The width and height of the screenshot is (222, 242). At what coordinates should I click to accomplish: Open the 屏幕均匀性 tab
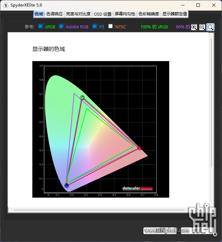[x=125, y=14]
